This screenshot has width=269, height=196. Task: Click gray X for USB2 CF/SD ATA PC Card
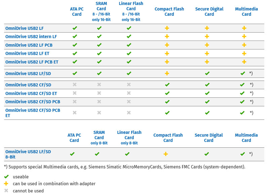pos(75,85)
